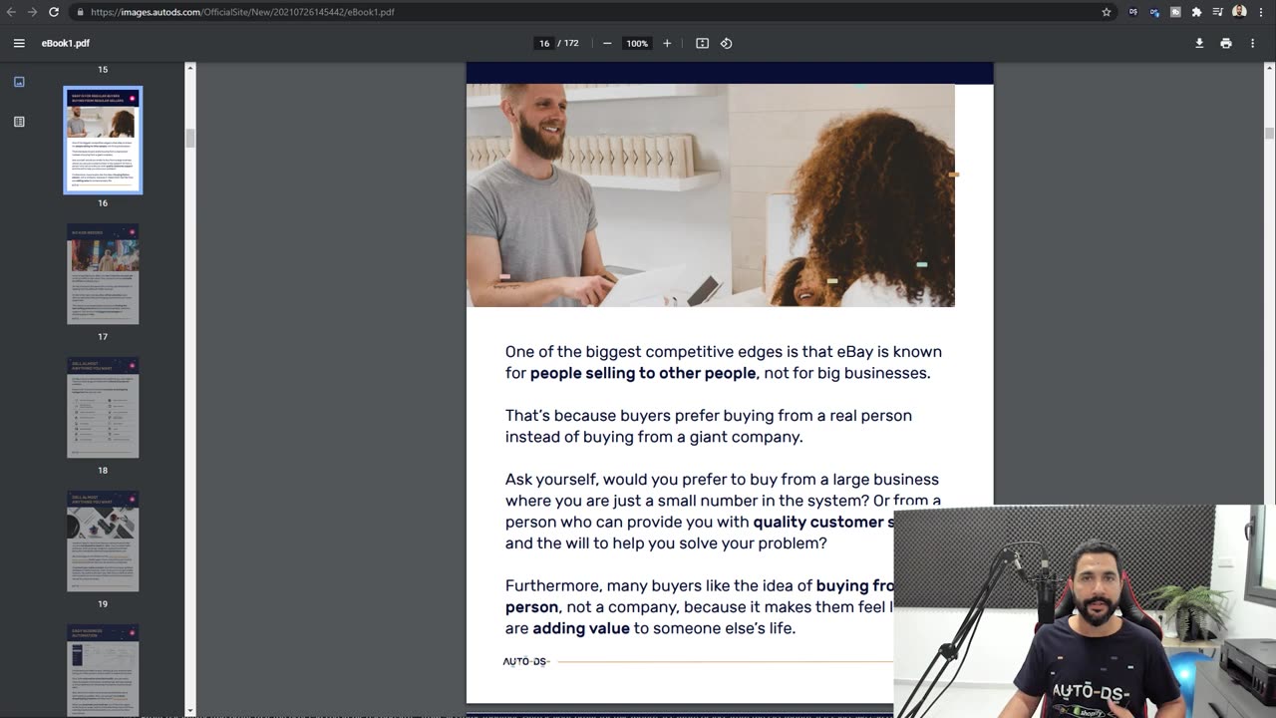Open the gray 'tb' extension
1276x718 pixels.
click(x=1175, y=12)
